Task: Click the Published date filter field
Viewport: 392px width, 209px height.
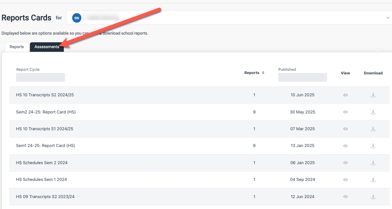Action: pyautogui.click(x=302, y=77)
